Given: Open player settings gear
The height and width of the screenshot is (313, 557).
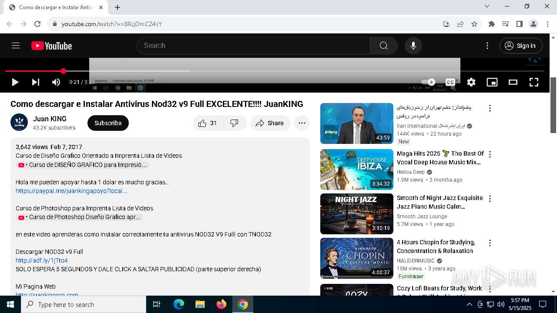Looking at the screenshot, I should 471,82.
